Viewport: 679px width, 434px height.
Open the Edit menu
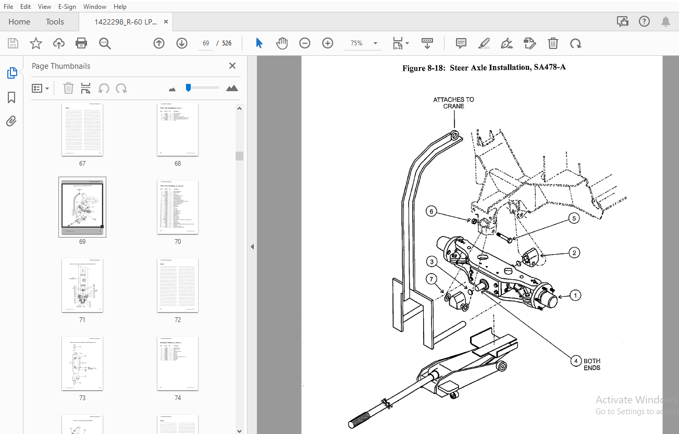pyautogui.click(x=26, y=7)
